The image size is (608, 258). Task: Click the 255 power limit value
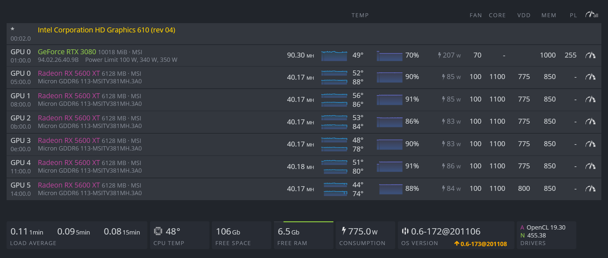(x=571, y=55)
